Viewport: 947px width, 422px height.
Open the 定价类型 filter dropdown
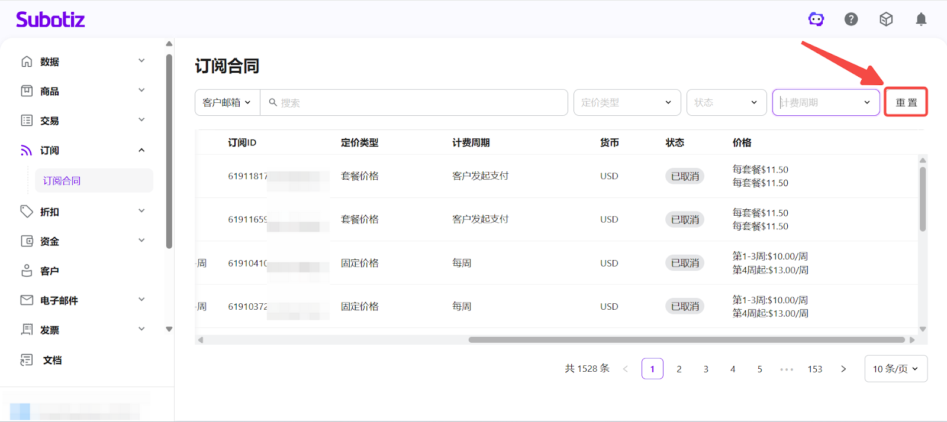pyautogui.click(x=626, y=102)
